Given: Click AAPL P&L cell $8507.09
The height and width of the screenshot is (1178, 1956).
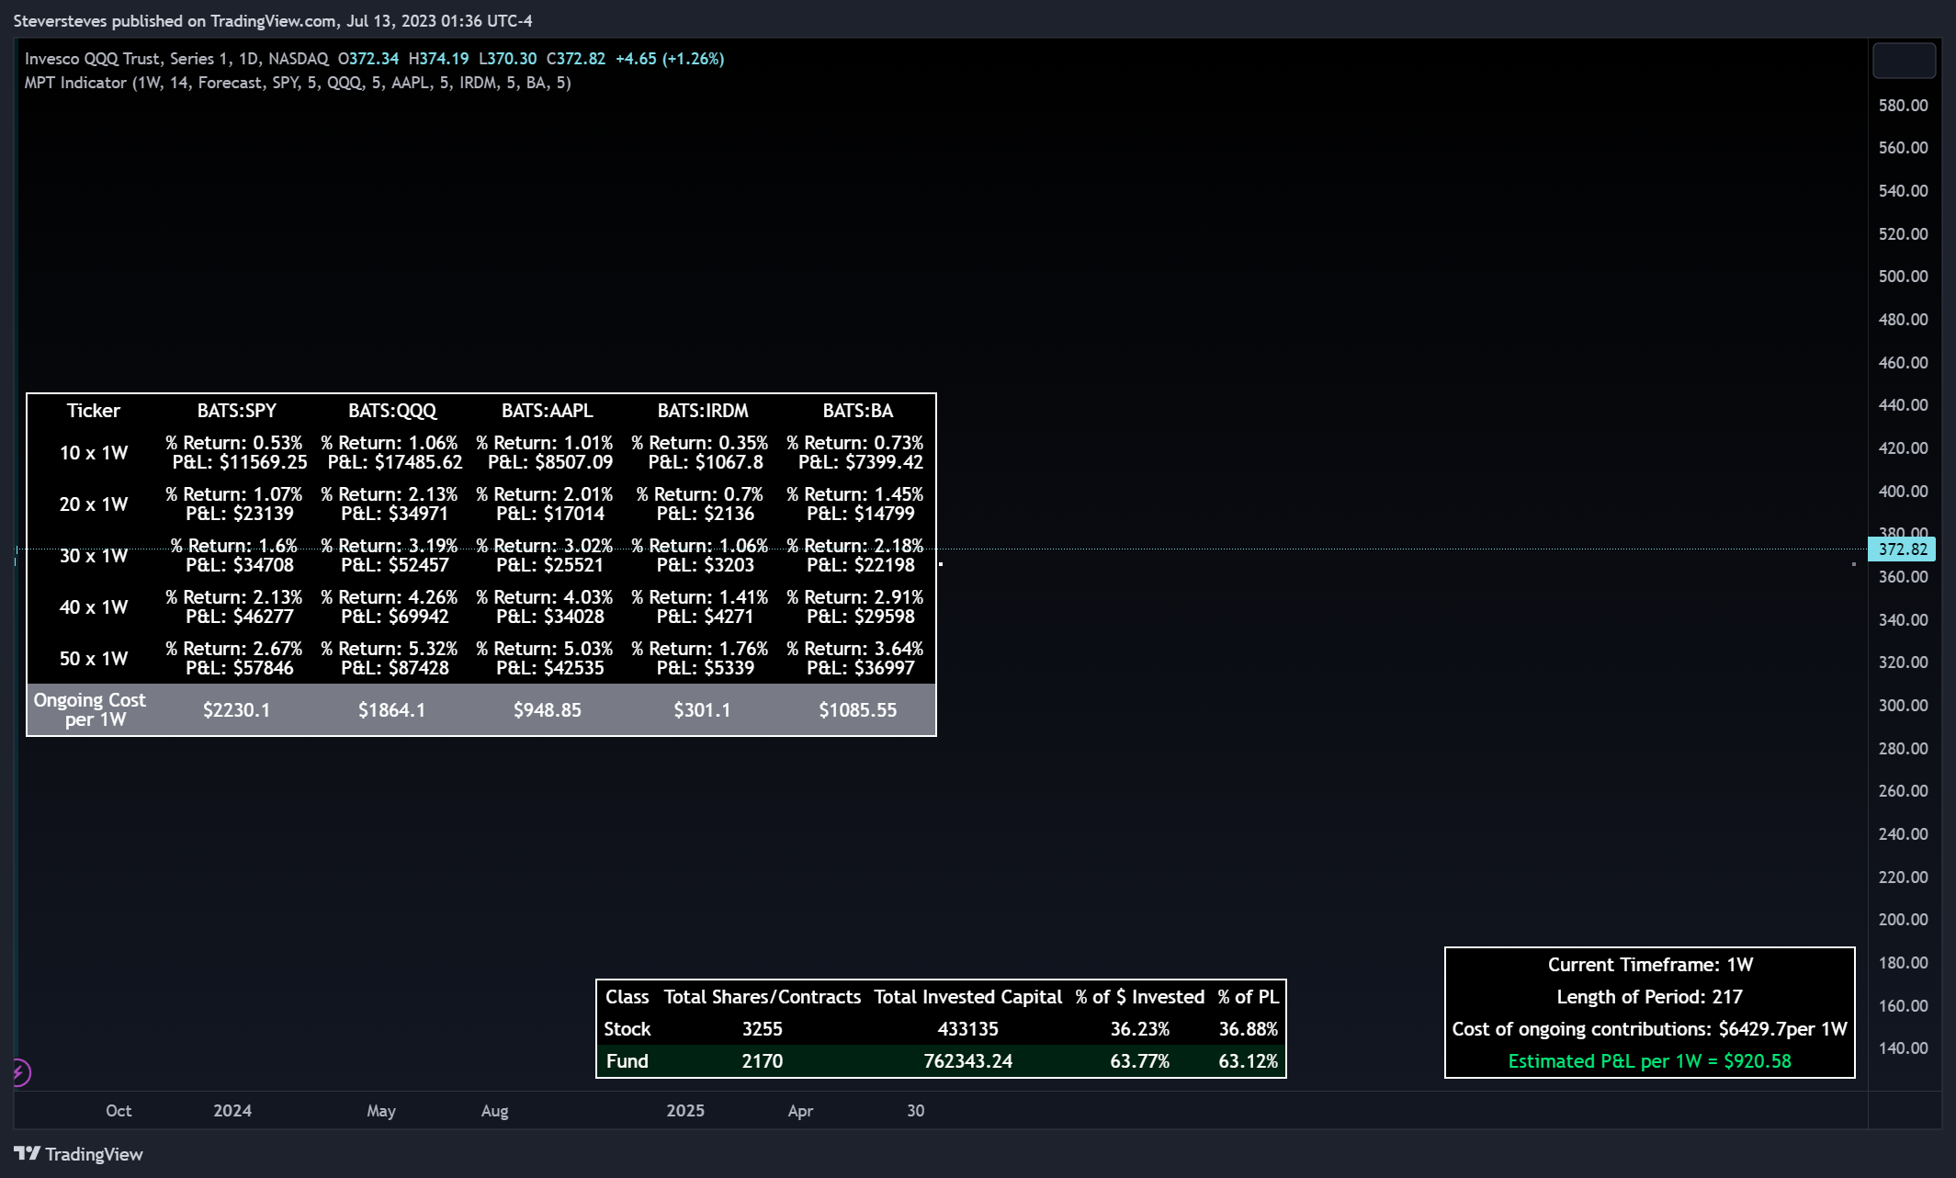Looking at the screenshot, I should click(550, 462).
